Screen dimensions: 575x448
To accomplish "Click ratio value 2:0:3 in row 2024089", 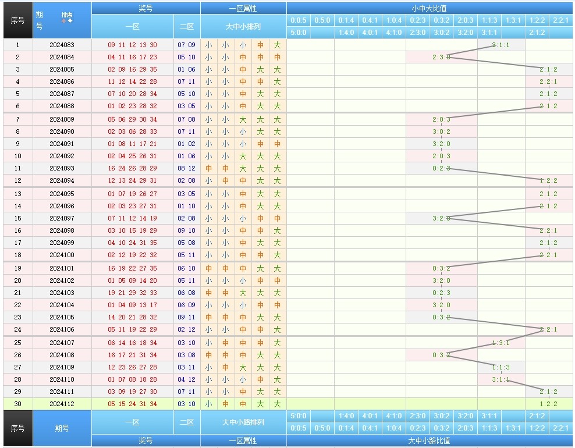I will (441, 119).
